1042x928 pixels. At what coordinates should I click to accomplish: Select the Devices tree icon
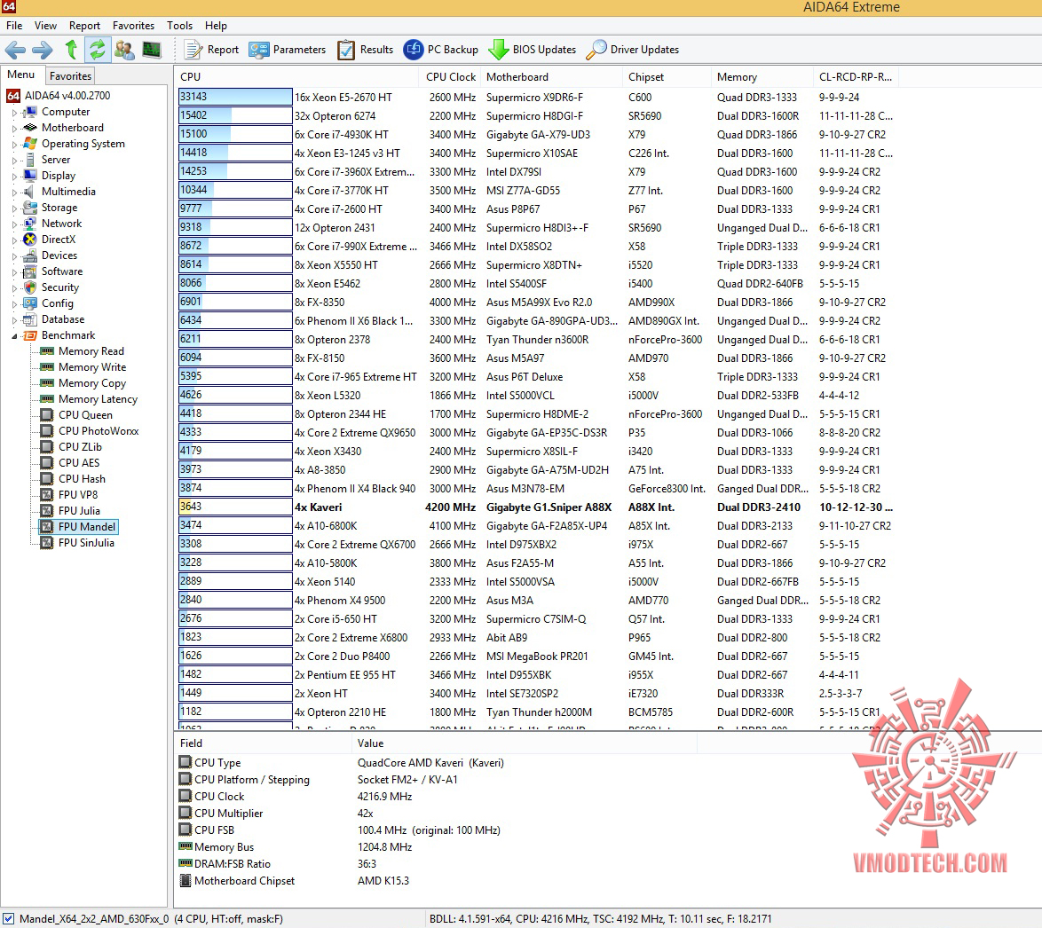pyautogui.click(x=30, y=256)
